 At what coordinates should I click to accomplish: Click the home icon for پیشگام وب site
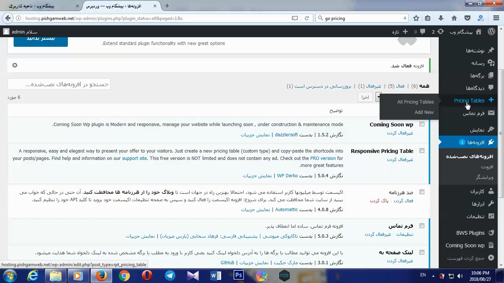[x=479, y=32]
